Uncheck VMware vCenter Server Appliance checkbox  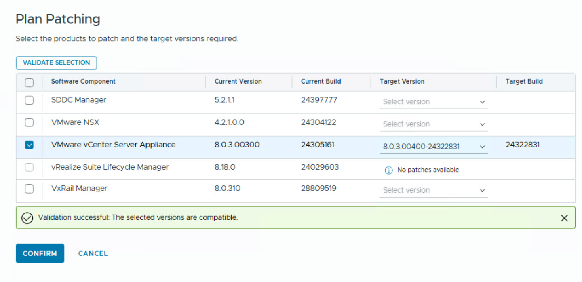(x=29, y=145)
